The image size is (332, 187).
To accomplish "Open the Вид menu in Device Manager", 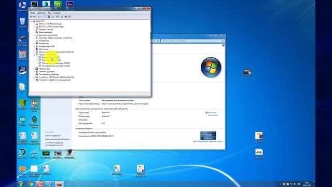I will (49, 13).
